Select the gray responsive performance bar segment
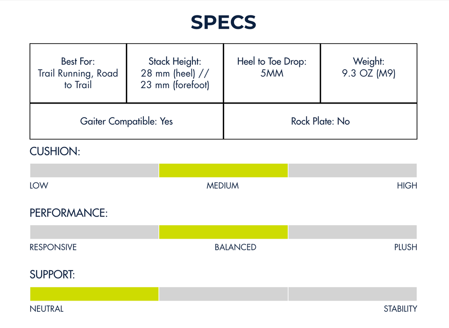The image size is (449, 328). pos(94,232)
